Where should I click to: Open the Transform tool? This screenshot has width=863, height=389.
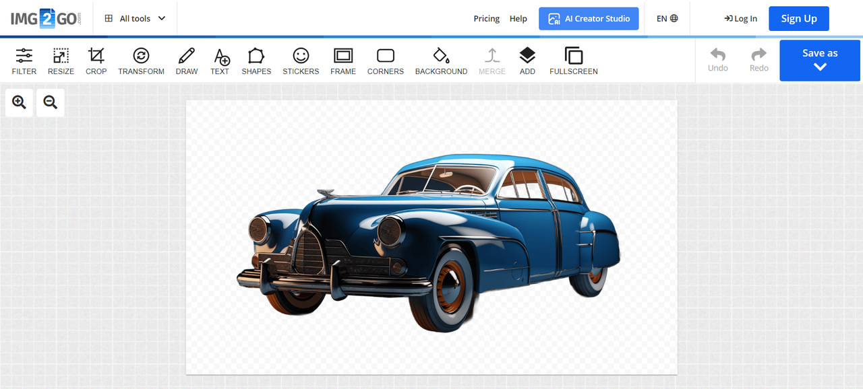coord(141,61)
